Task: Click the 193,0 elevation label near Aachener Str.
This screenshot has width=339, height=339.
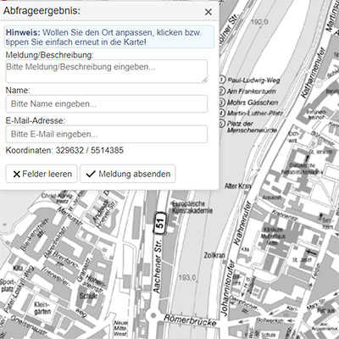Action: (187, 278)
